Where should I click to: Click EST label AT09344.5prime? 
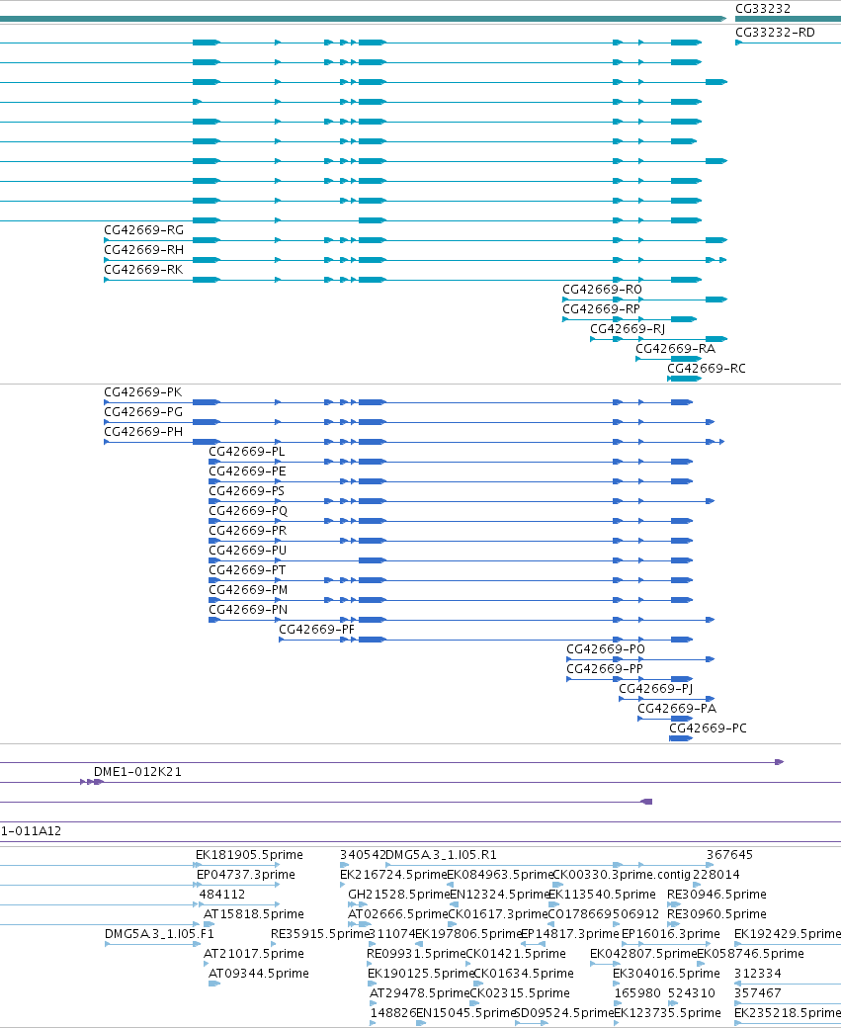click(x=259, y=974)
